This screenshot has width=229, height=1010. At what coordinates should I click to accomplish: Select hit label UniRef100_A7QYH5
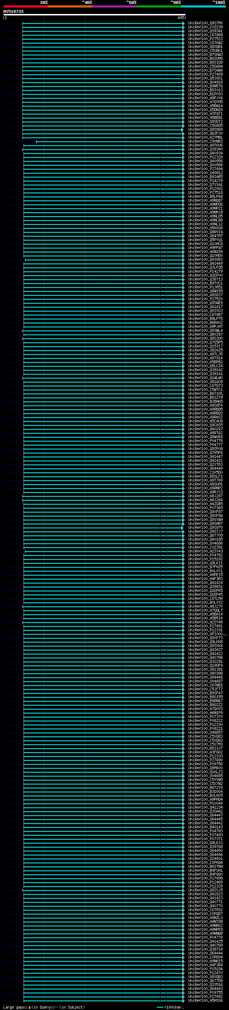click(205, 102)
